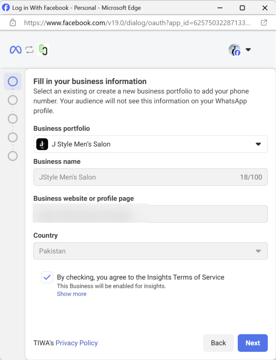
Task: View site info via lock icon
Action: (13, 22)
